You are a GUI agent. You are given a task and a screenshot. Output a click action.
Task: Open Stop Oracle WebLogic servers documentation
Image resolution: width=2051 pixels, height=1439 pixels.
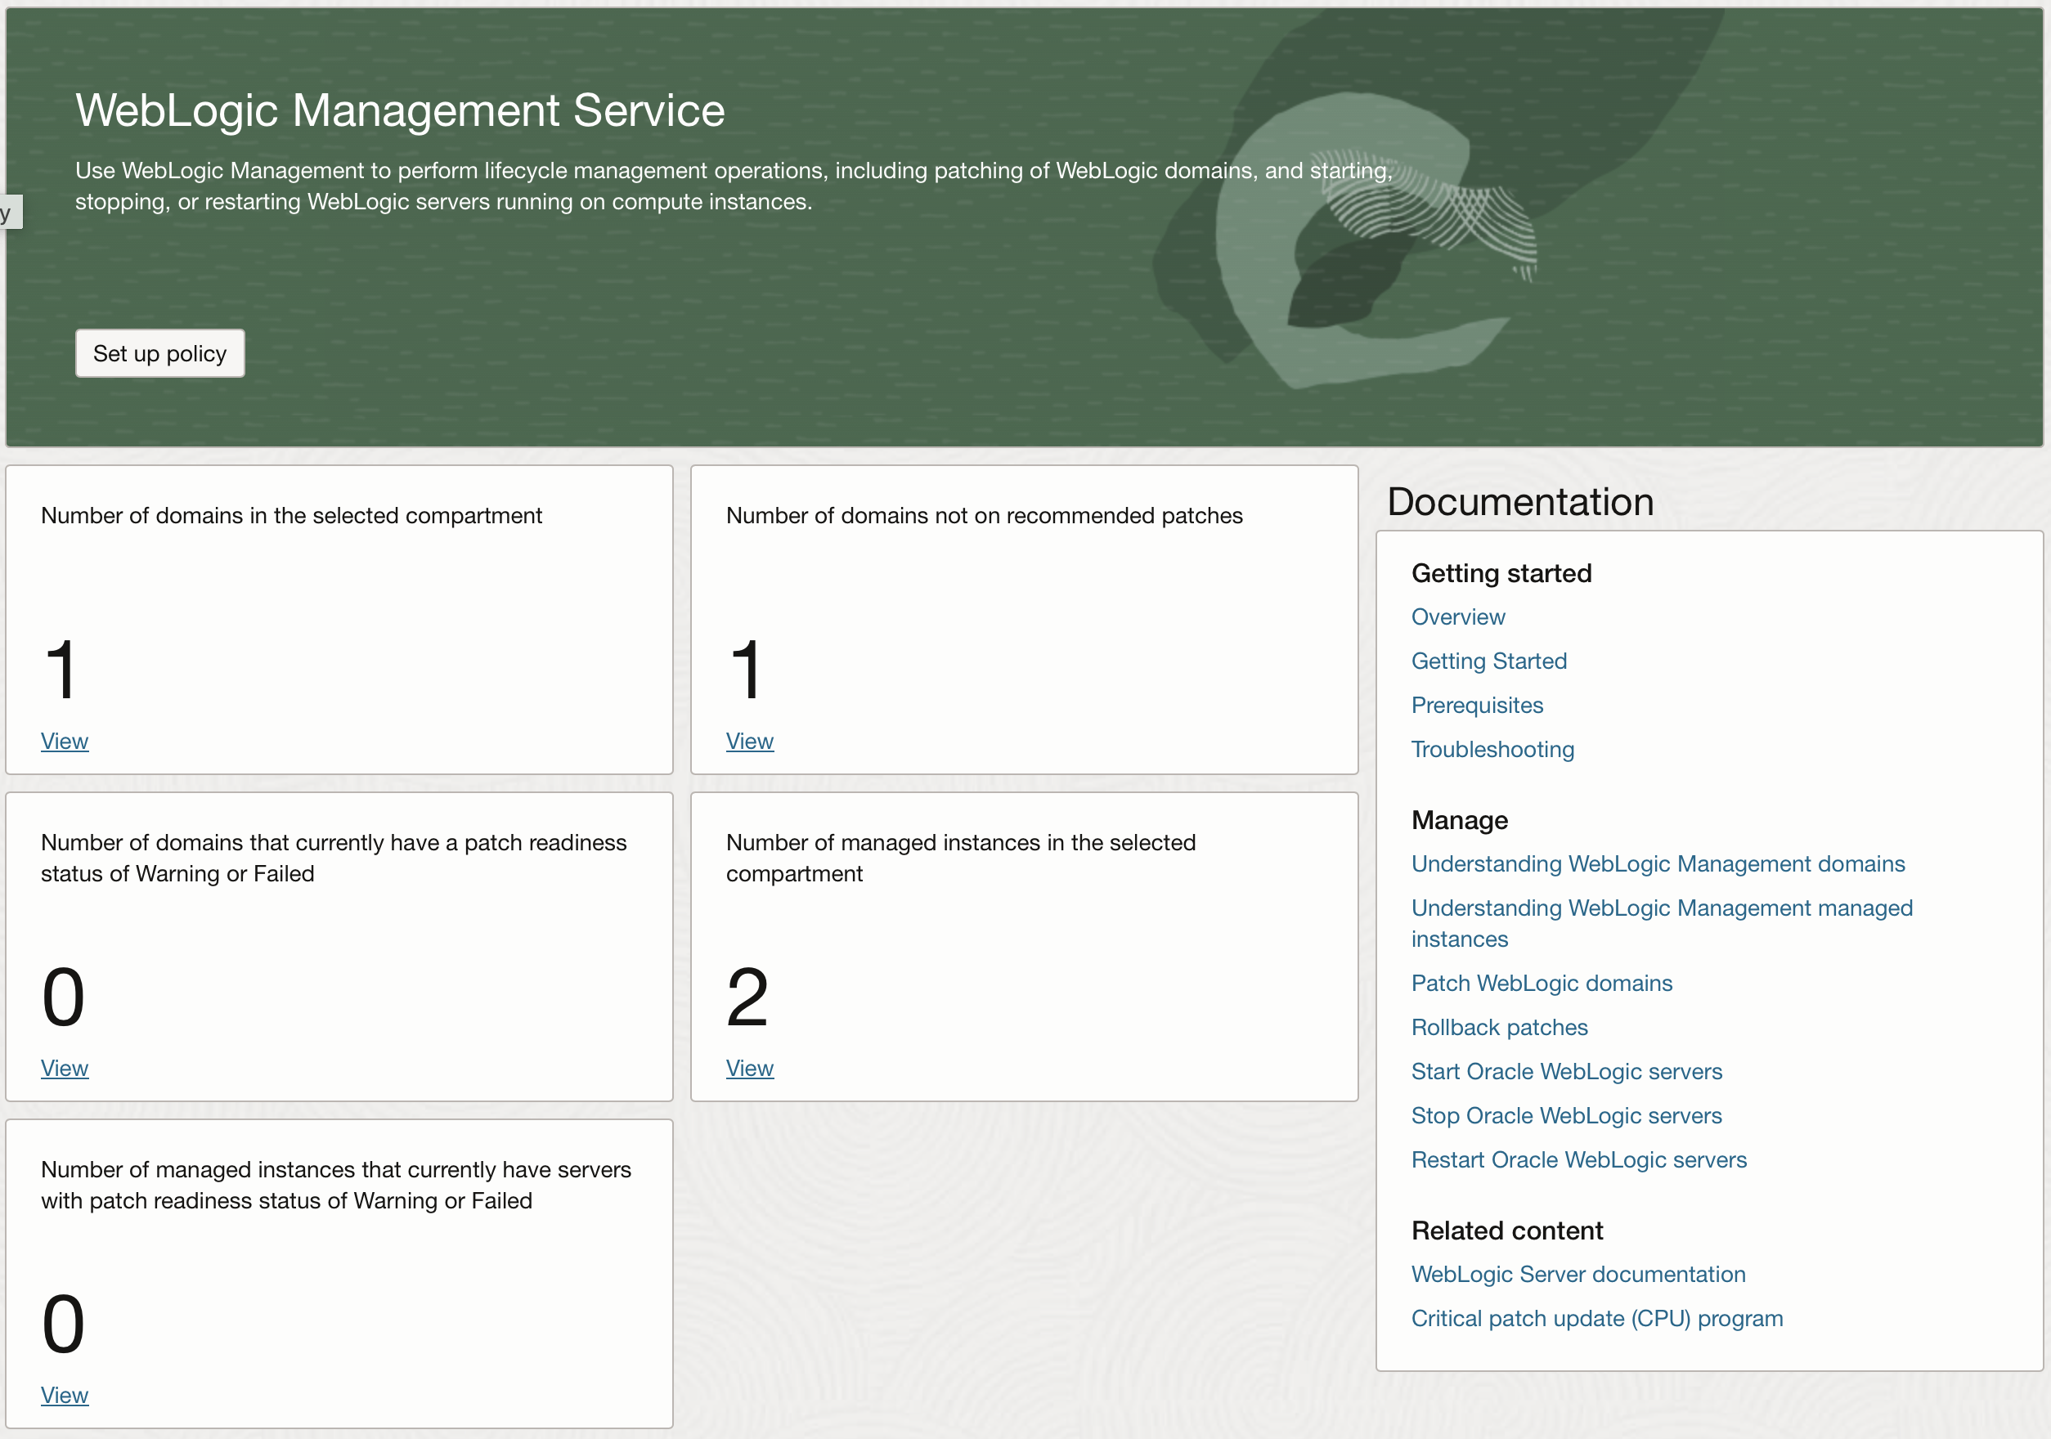[1566, 1116]
